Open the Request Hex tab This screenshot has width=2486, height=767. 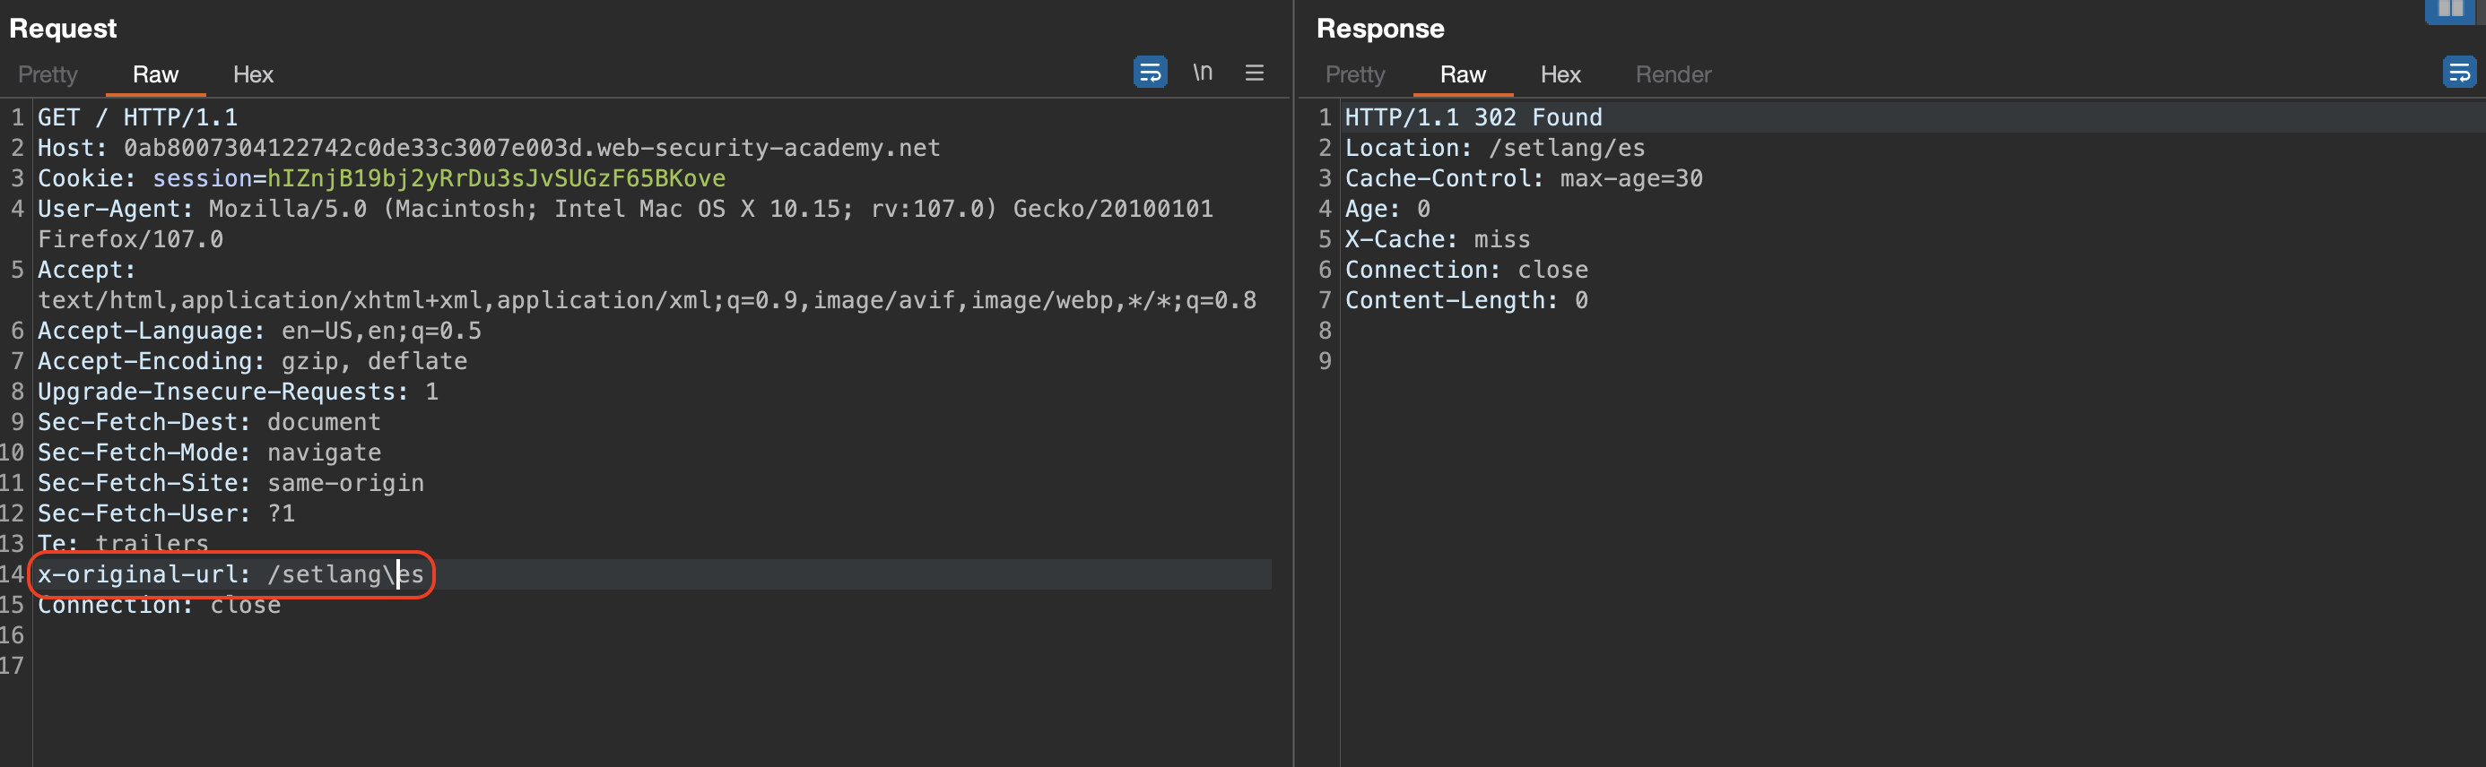pos(253,74)
